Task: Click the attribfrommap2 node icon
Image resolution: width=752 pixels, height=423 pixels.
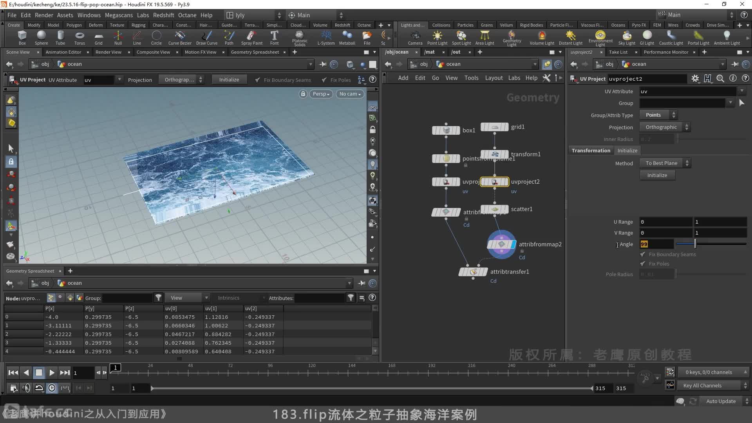Action: pos(502,244)
